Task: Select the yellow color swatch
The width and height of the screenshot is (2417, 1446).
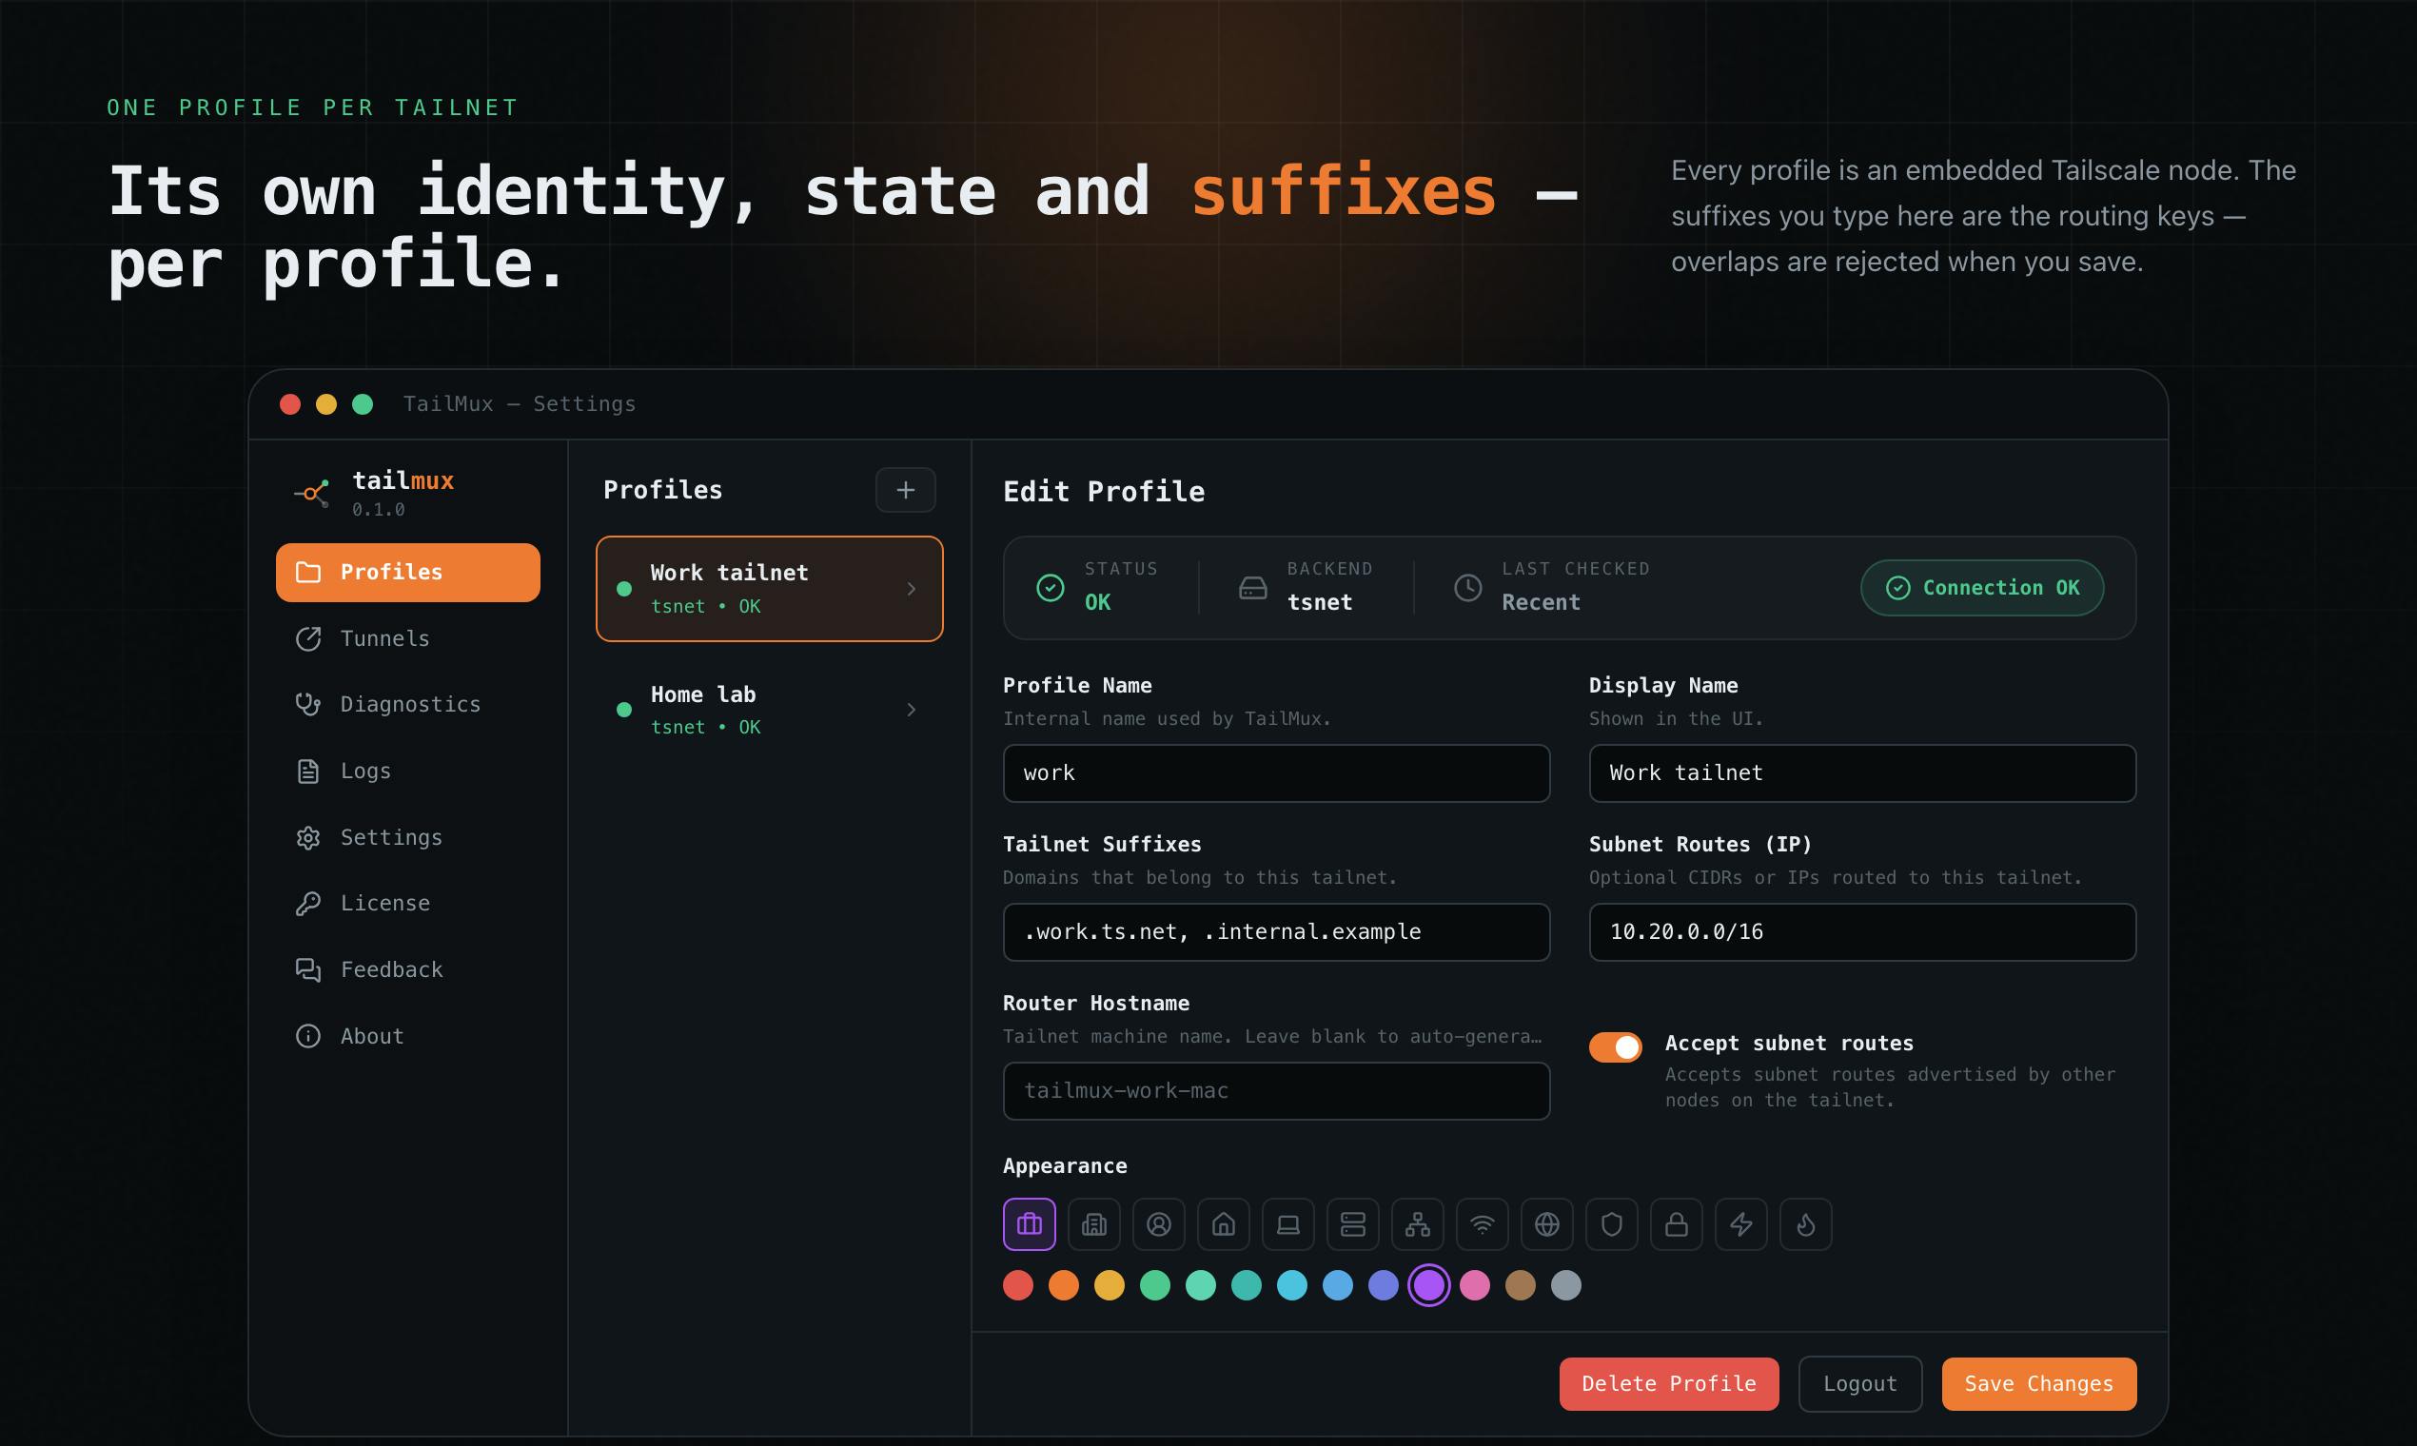Action: (x=1110, y=1285)
